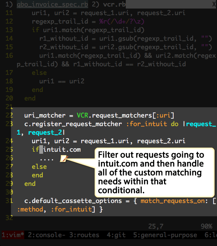
Task: Click regex literal '%r(/\d+/?\z)'
Action: (x=122, y=22)
